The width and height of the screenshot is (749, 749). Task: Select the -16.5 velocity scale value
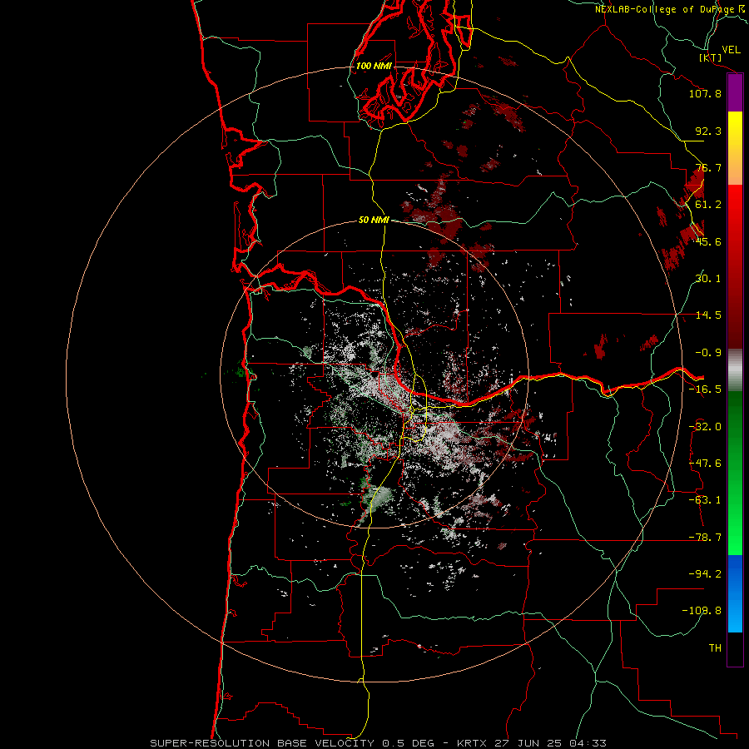click(x=705, y=389)
